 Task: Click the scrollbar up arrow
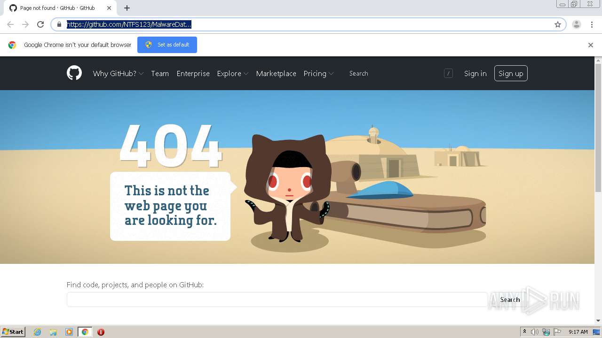click(x=598, y=61)
